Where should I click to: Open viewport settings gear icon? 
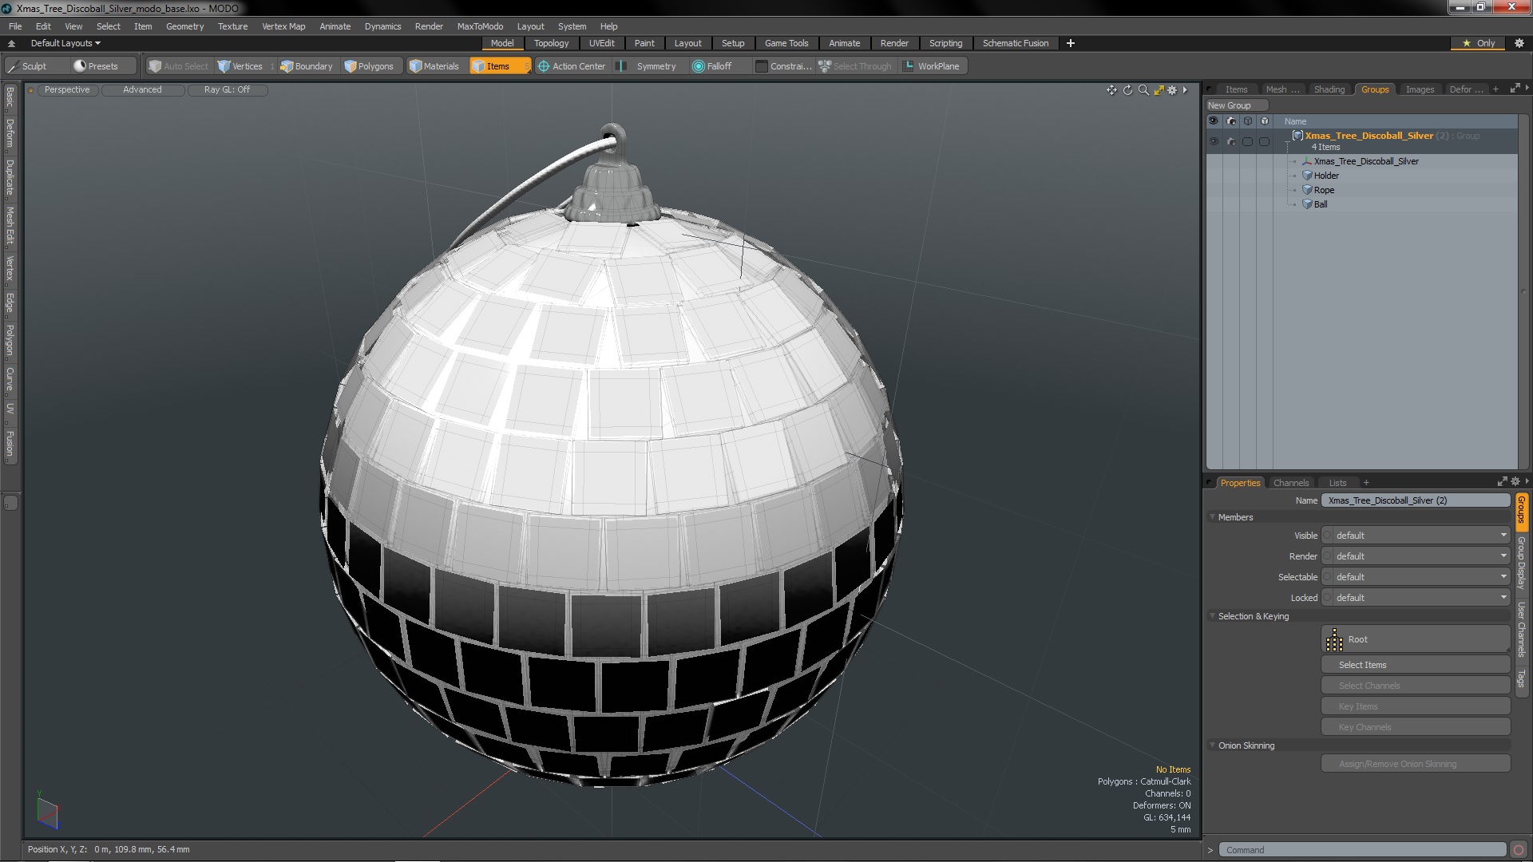[x=1172, y=90]
